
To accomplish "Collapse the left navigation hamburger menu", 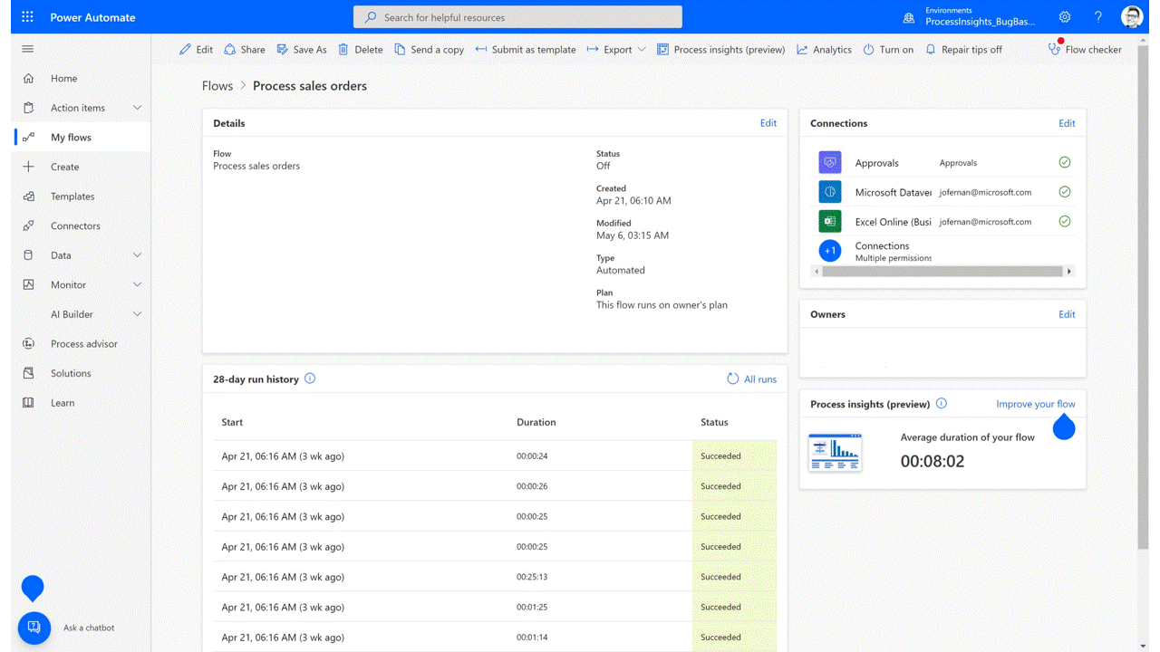I will 28,49.
